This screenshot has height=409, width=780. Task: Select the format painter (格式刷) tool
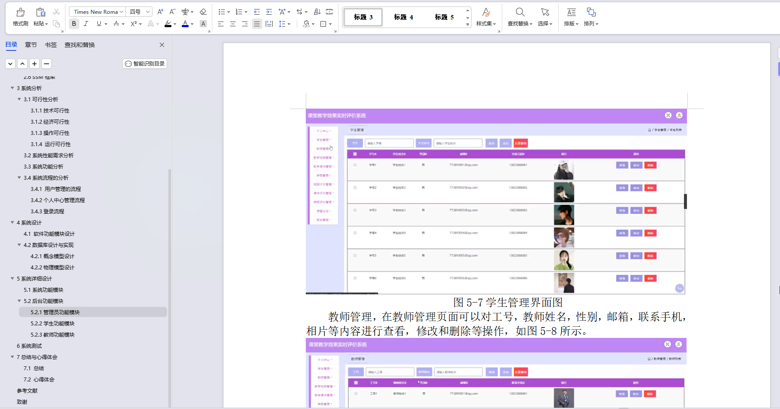click(20, 16)
